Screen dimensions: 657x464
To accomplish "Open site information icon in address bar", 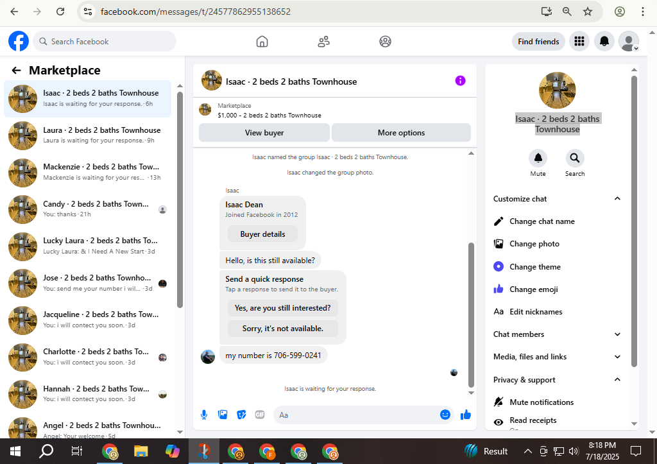I will tap(87, 12).
